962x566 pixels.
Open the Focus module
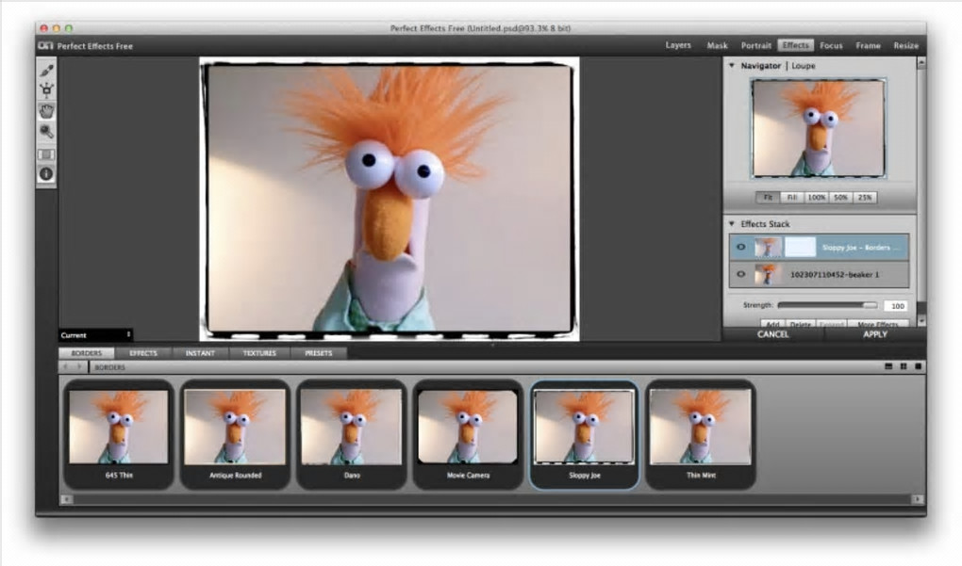point(831,45)
